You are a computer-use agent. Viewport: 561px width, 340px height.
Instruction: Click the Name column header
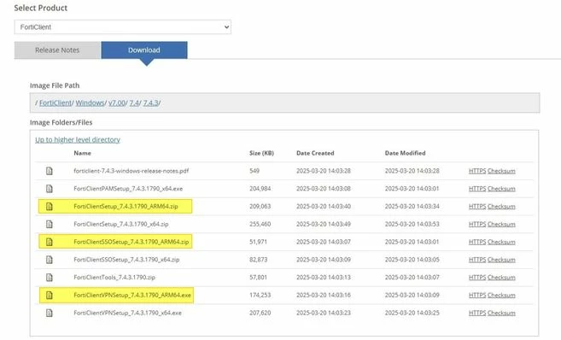click(82, 153)
